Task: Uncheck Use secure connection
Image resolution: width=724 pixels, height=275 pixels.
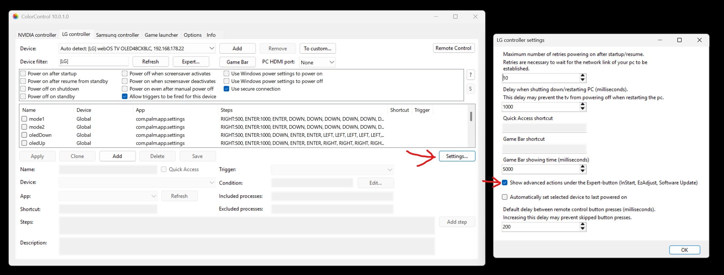Action: click(226, 89)
